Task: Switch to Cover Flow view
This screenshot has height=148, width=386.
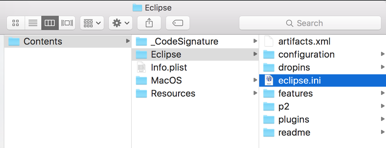Action: (67, 23)
